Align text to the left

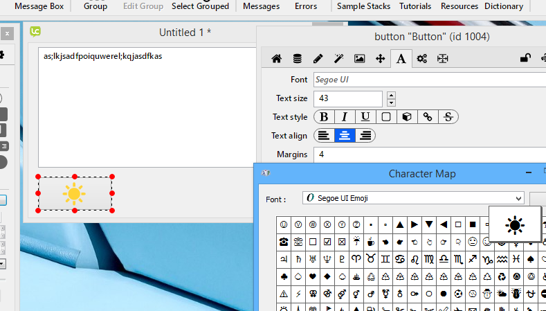point(323,136)
